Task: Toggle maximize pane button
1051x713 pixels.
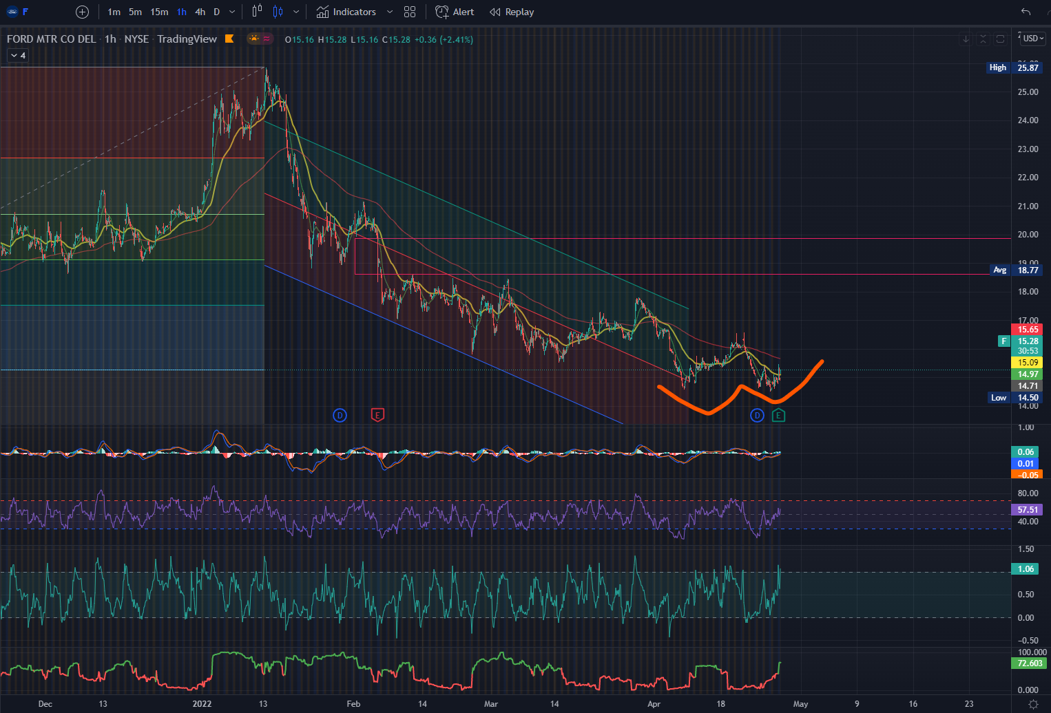Action: pyautogui.click(x=1000, y=39)
